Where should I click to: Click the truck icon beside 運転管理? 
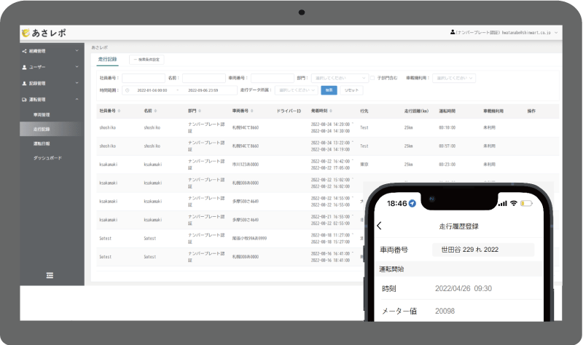click(x=24, y=100)
